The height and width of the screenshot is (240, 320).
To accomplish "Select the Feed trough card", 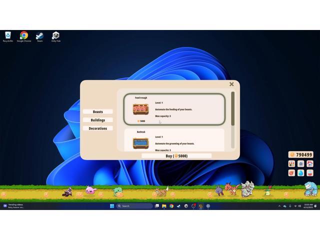I will point(174,109).
